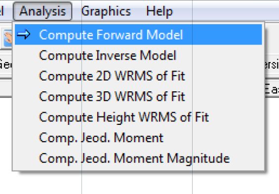Switch to the cut-off 'ersi' tab at right edge
The width and height of the screenshot is (279, 194).
click(272, 64)
